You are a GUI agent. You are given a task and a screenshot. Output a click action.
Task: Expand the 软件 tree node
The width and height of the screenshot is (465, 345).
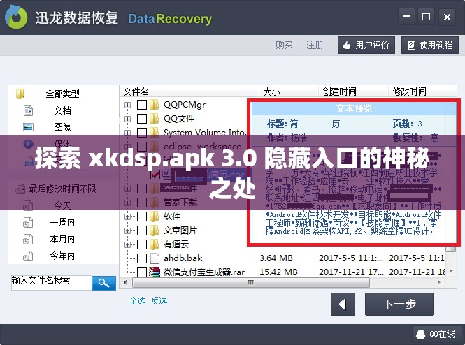[127, 216]
